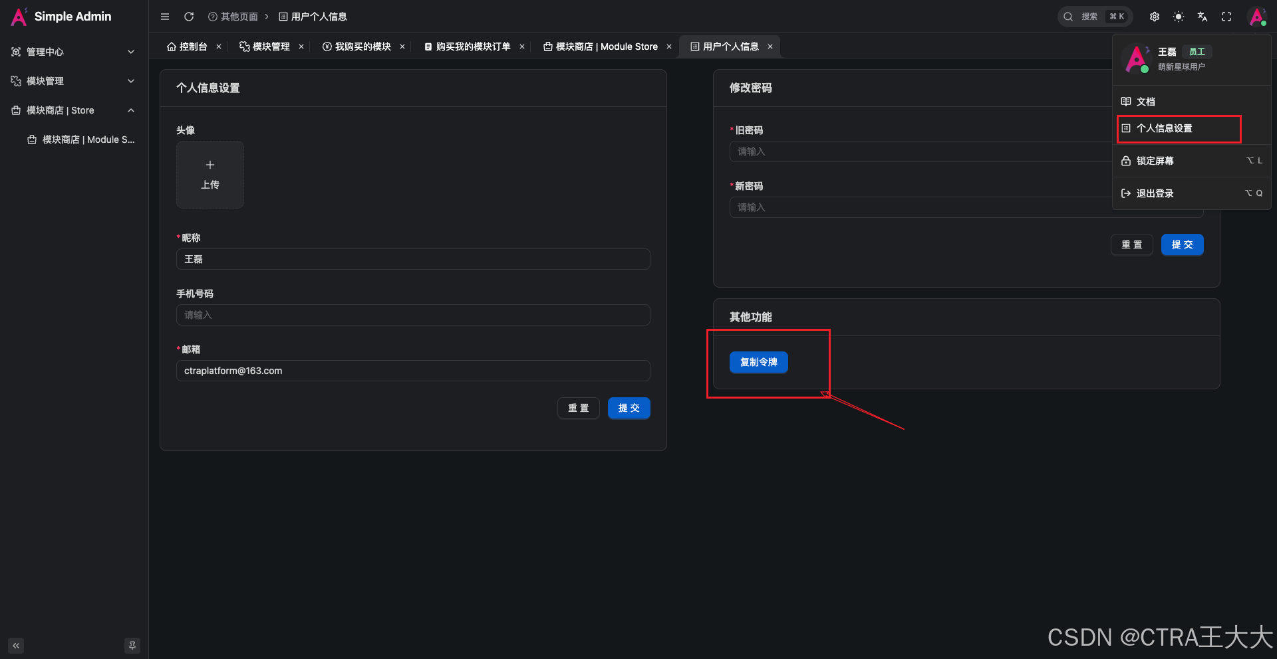
Task: Close the 我购买的模块 tab
Action: (x=402, y=47)
